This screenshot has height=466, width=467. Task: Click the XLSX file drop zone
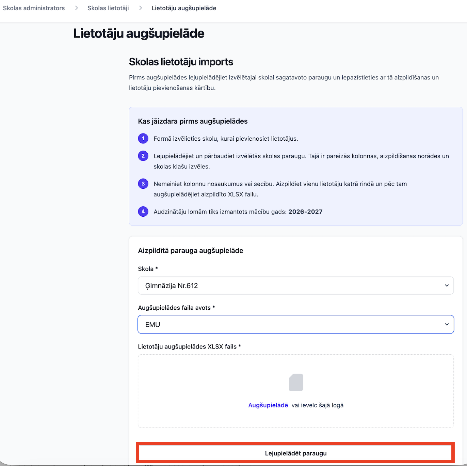(x=296, y=391)
